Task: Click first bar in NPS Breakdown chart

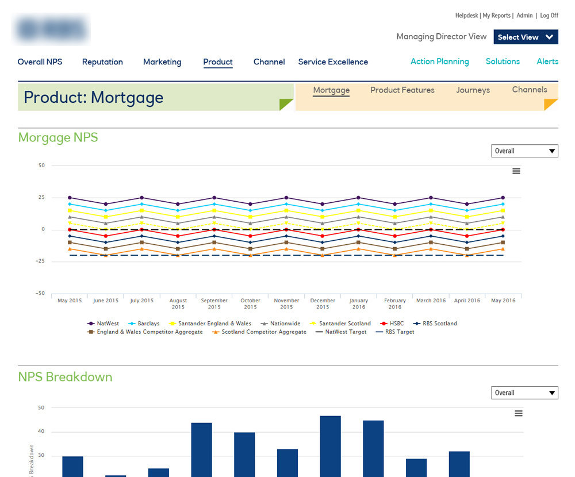Action: click(72, 466)
